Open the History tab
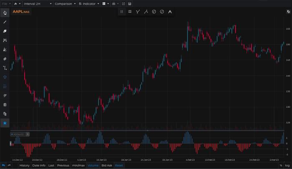This screenshot has width=292, height=169. click(x=24, y=166)
